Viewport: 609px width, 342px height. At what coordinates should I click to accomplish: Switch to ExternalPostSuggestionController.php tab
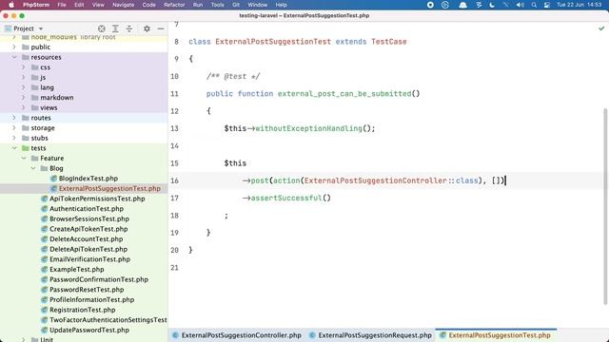(237, 335)
